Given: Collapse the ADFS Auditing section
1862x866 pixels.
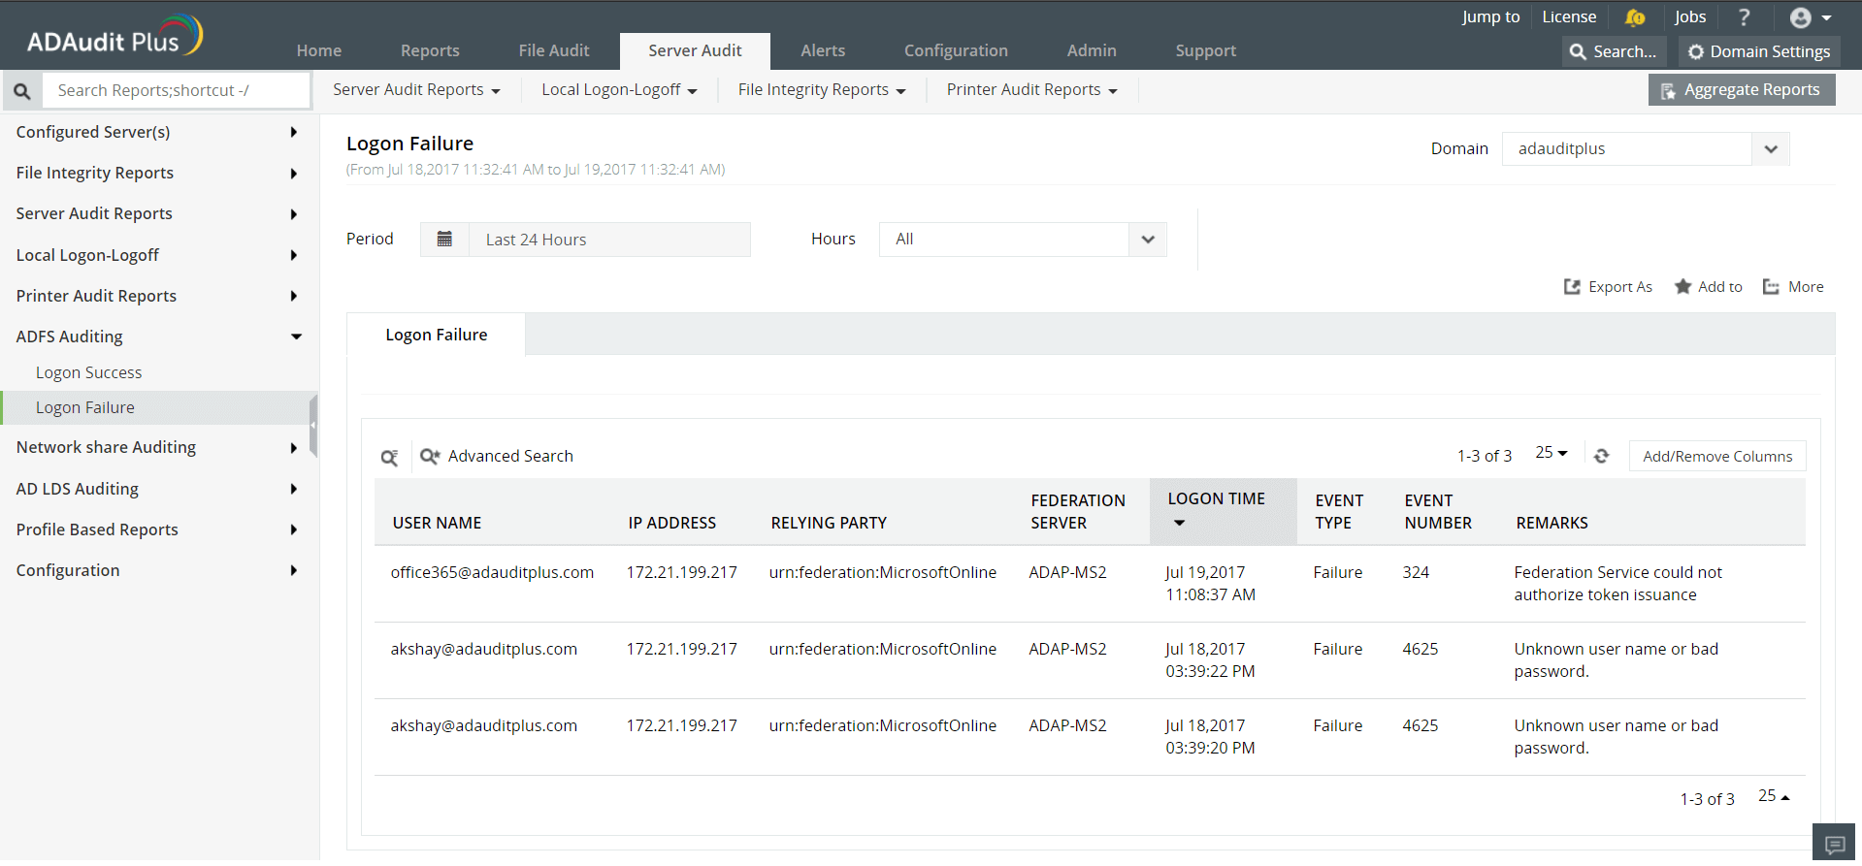Looking at the screenshot, I should point(159,337).
